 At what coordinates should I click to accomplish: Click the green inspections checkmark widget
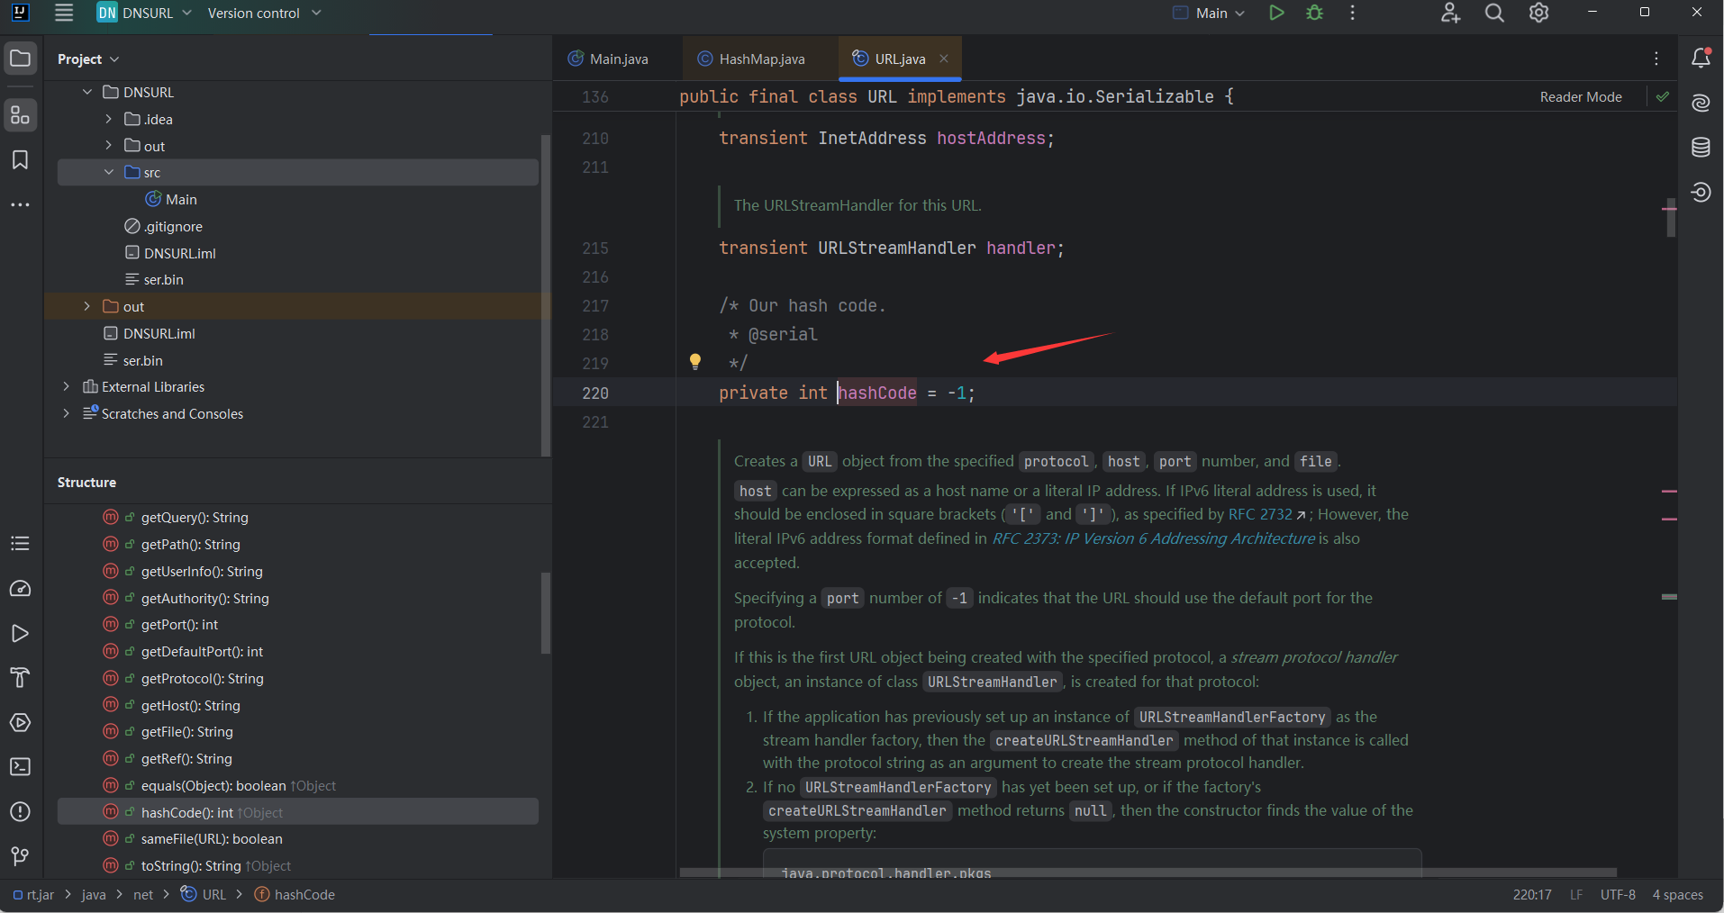point(1663,96)
